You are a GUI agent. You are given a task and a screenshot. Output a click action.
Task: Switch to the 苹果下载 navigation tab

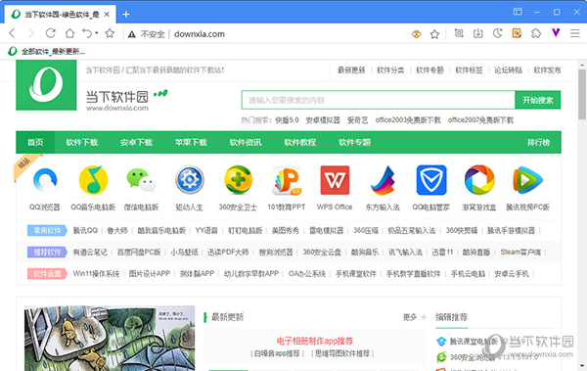(191, 142)
